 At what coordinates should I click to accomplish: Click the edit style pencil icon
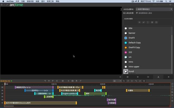click(x=144, y=22)
